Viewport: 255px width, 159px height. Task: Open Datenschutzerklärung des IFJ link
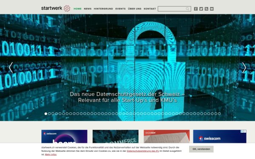[143, 151]
